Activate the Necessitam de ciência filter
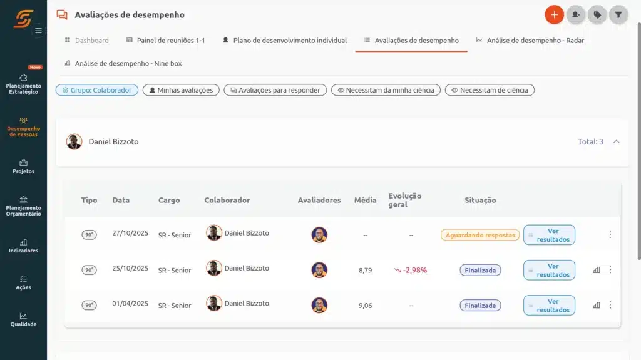This screenshot has width=641, height=360. pyautogui.click(x=489, y=89)
